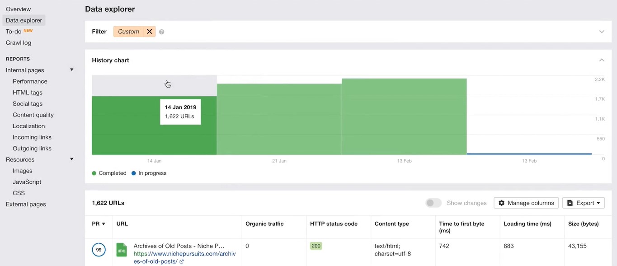The image size is (617, 266).
Task: Open the Crawl log page
Action: pyautogui.click(x=19, y=43)
